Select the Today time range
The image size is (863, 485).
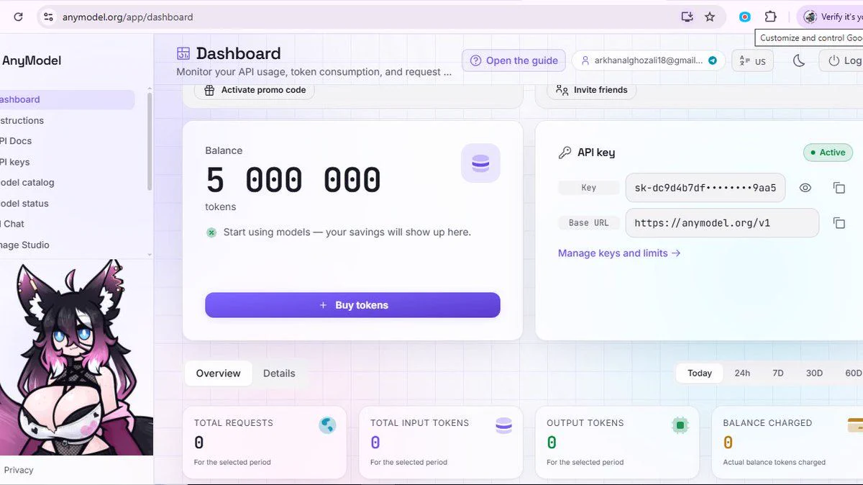point(700,373)
